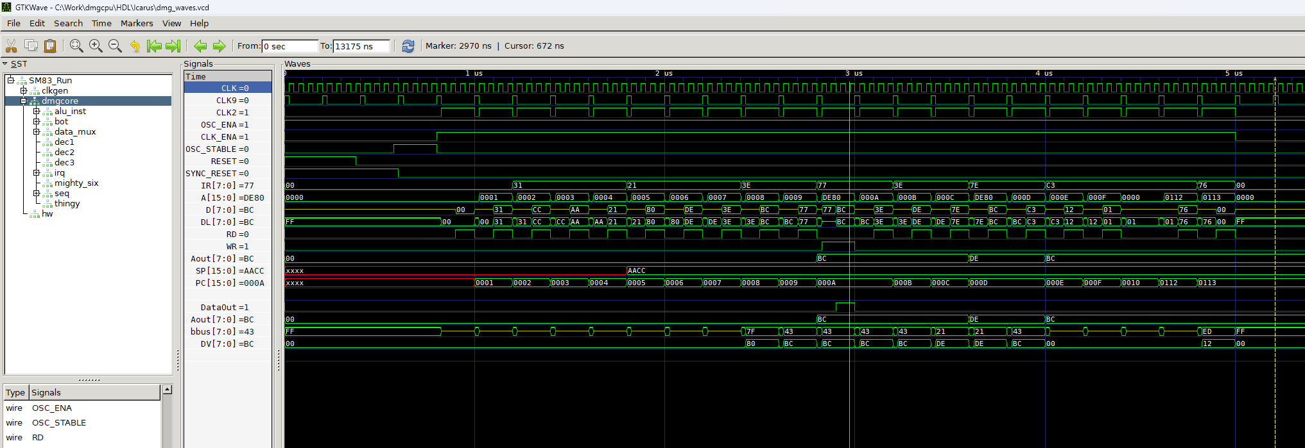Open the File menu
The height and width of the screenshot is (448, 1305).
point(13,23)
